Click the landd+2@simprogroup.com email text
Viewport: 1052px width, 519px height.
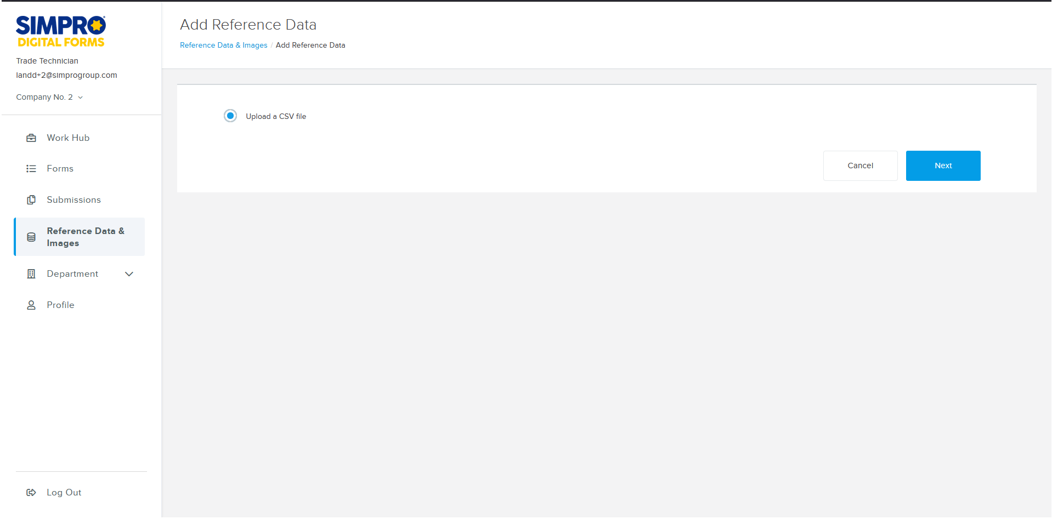point(66,75)
